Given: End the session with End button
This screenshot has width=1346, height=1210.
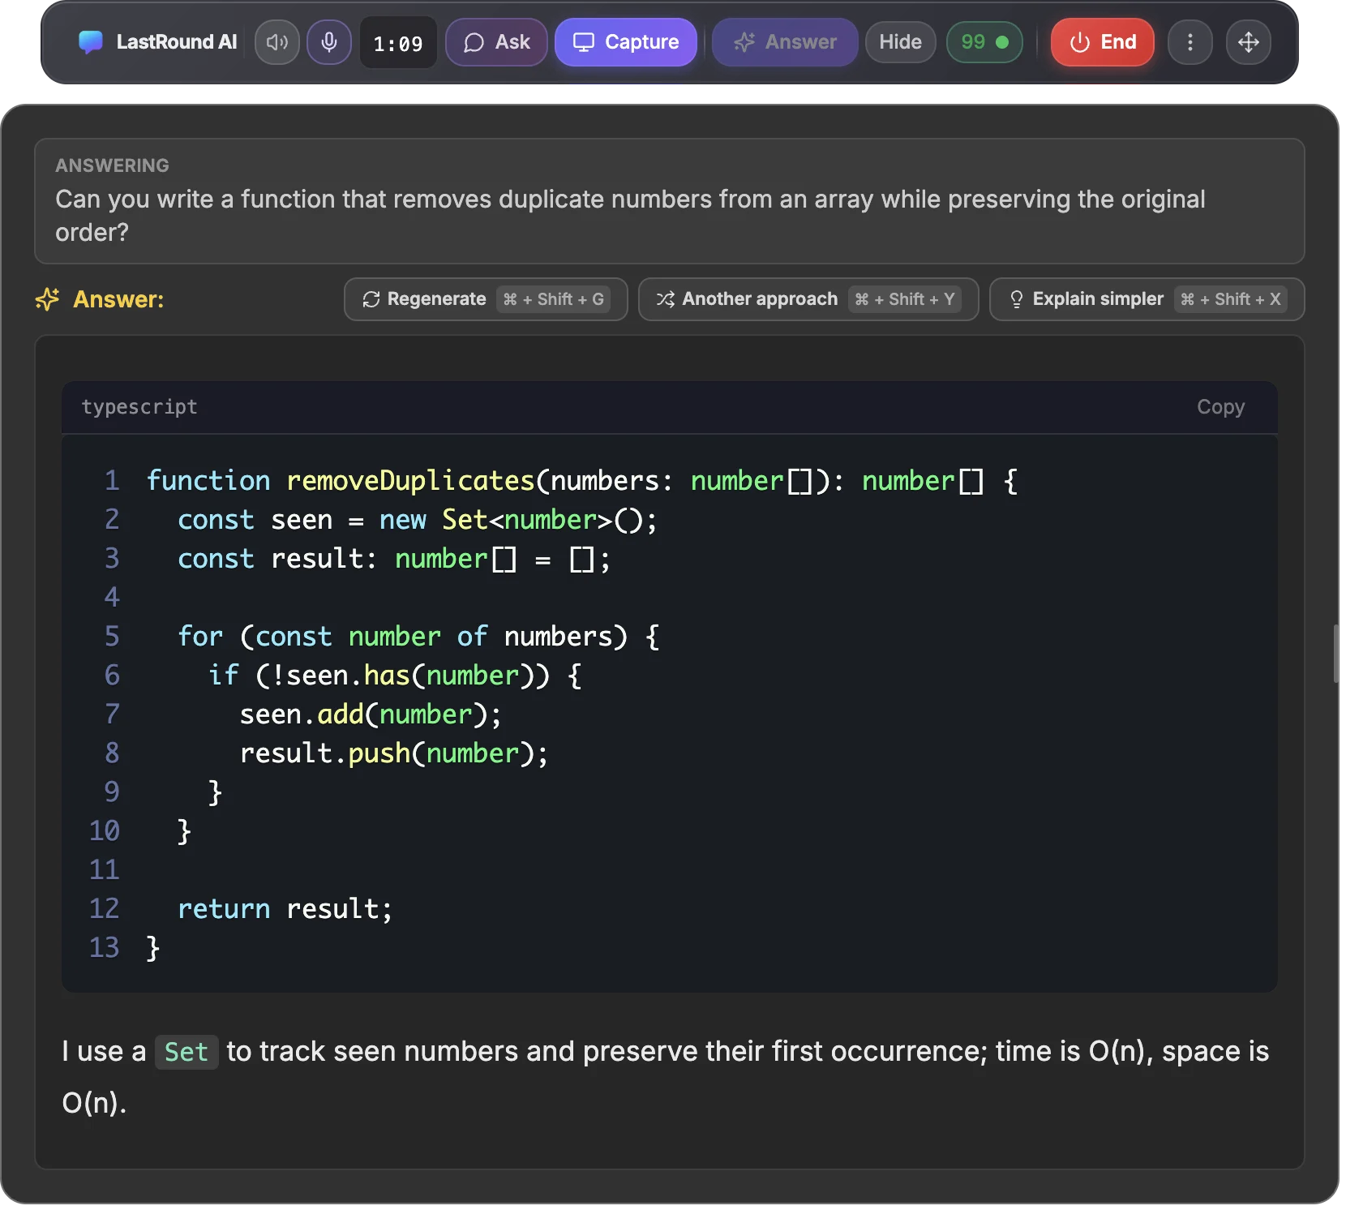Looking at the screenshot, I should [x=1103, y=42].
